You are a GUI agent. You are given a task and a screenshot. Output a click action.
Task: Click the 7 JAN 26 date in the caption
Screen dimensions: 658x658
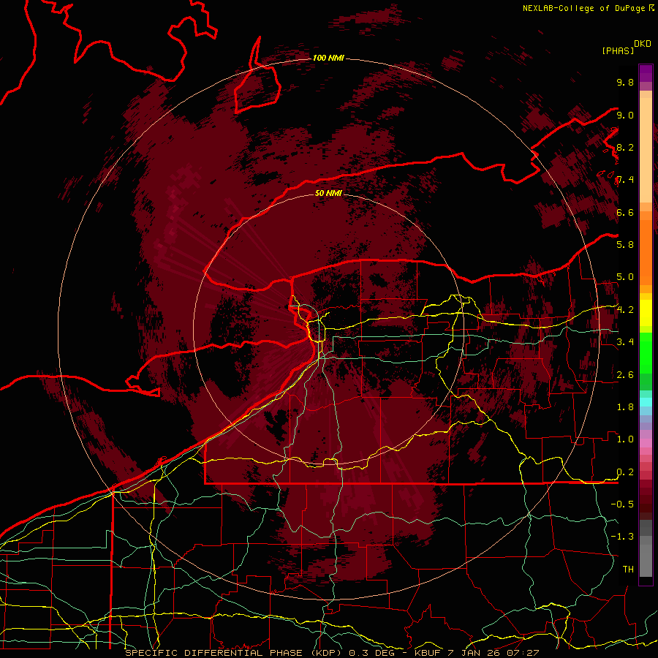(474, 653)
